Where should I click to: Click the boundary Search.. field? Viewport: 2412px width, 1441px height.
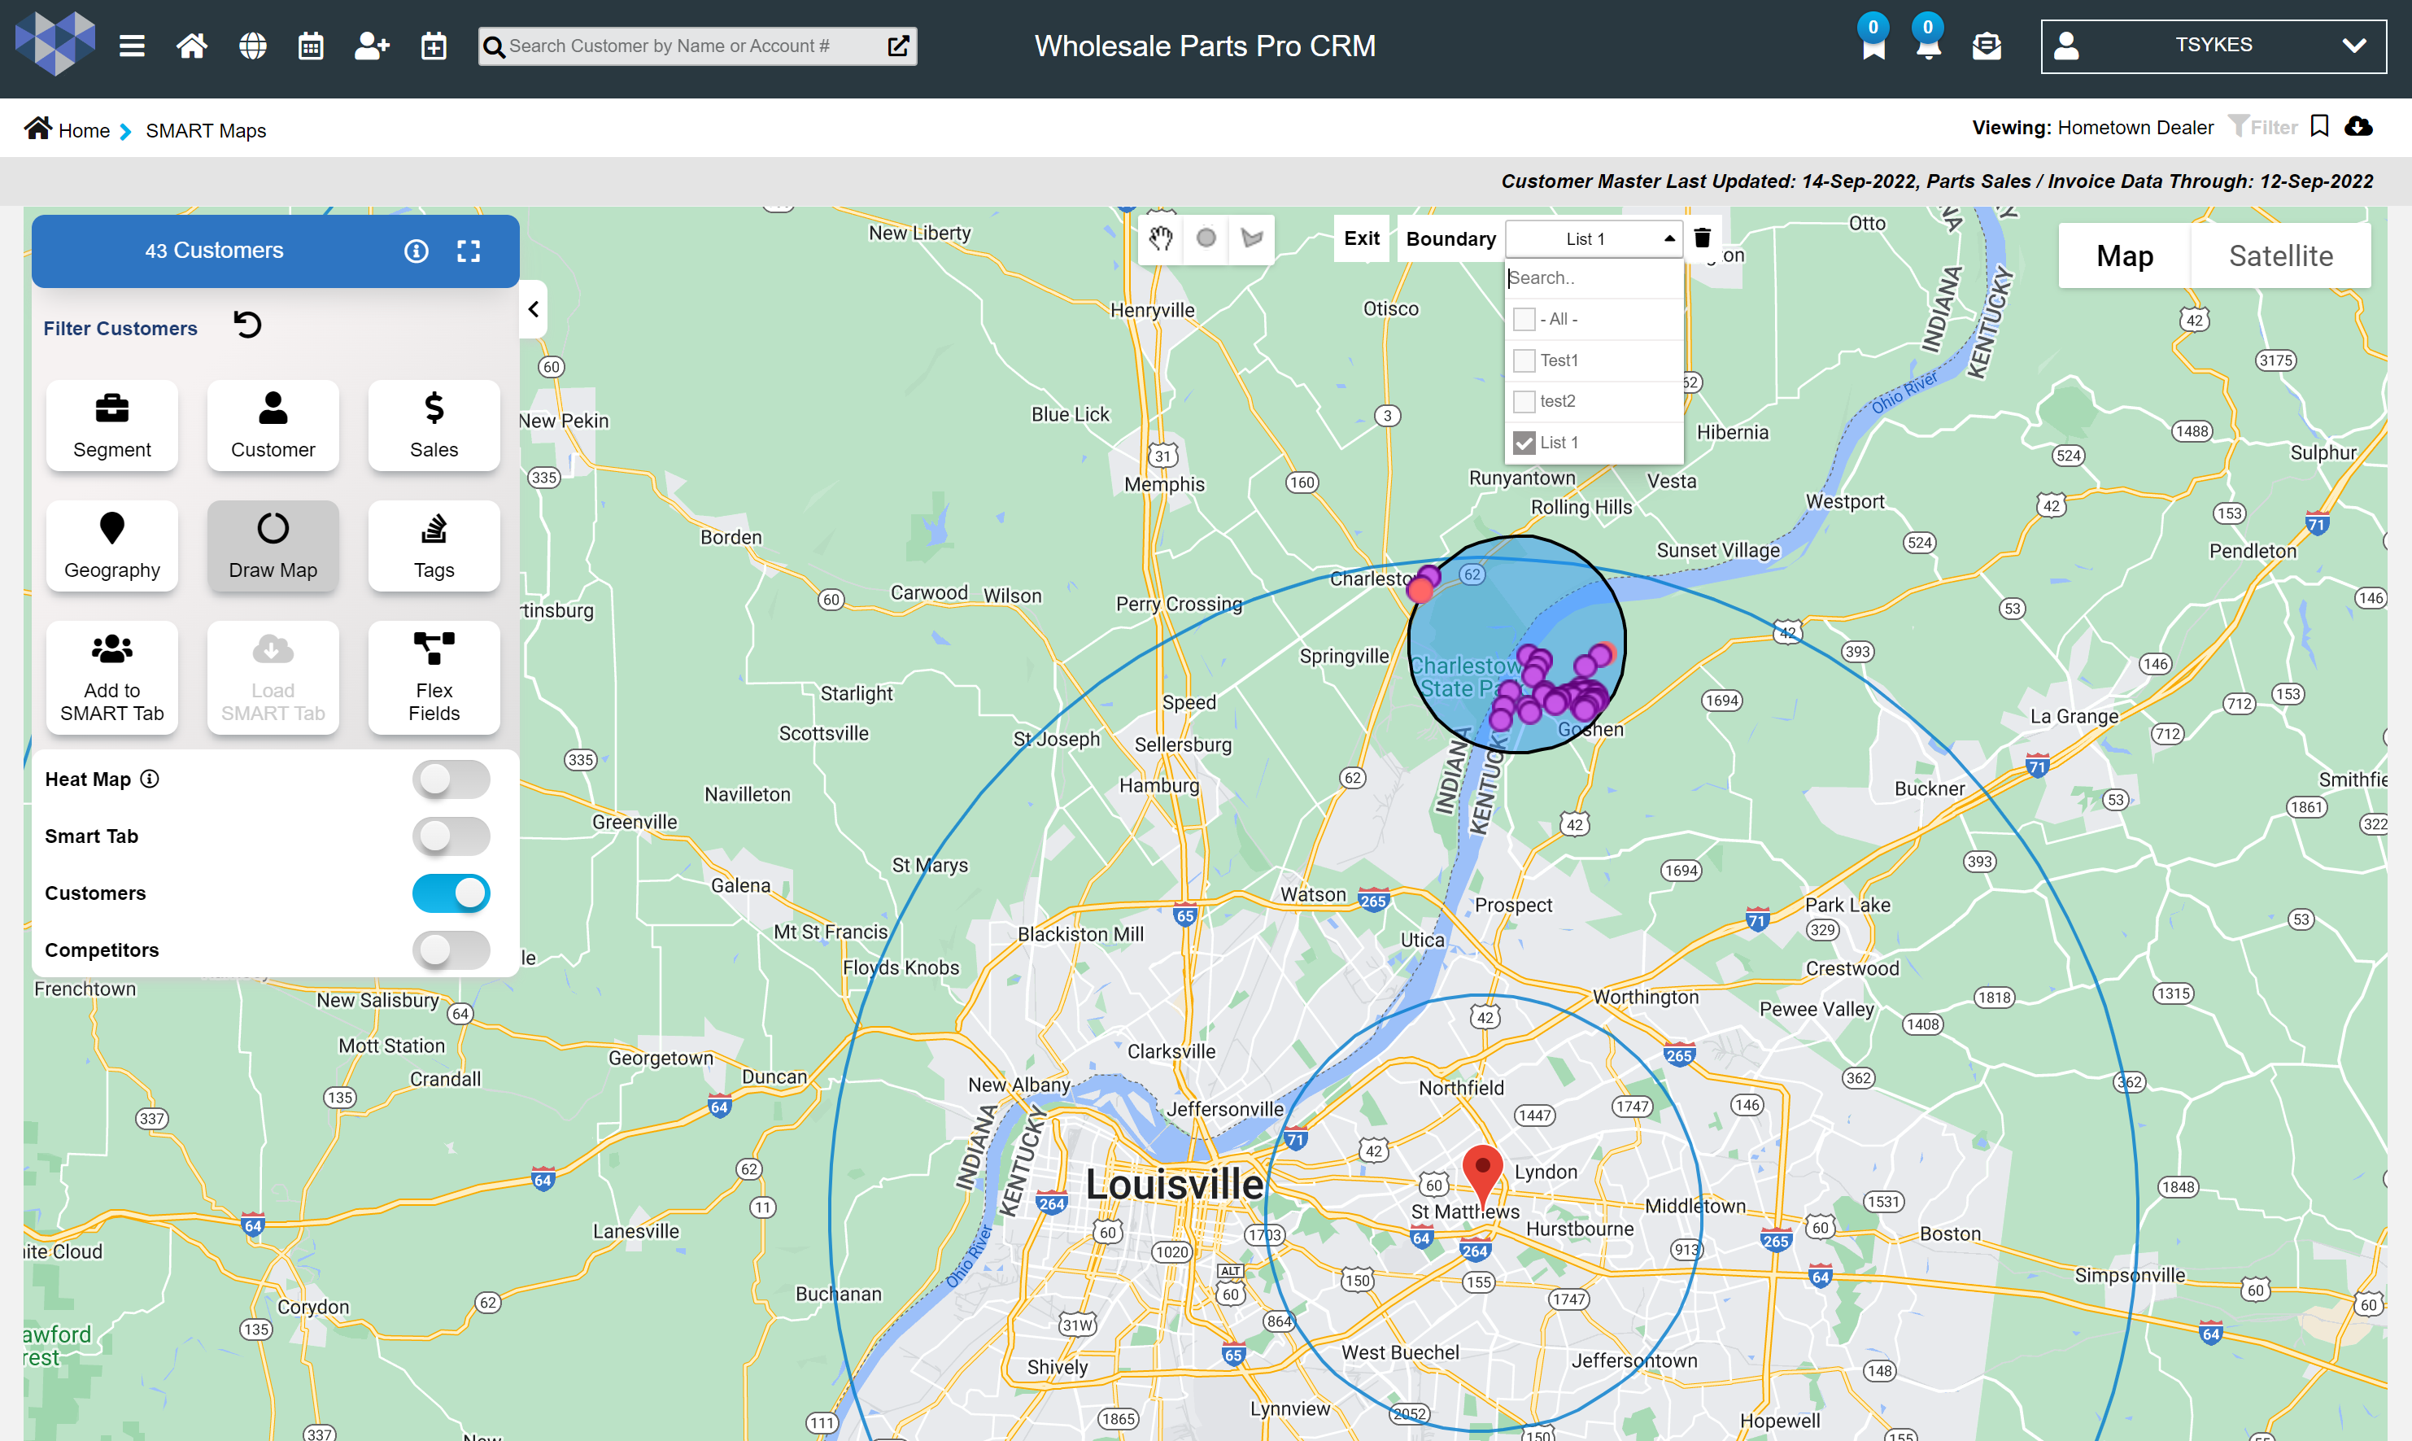click(x=1594, y=277)
